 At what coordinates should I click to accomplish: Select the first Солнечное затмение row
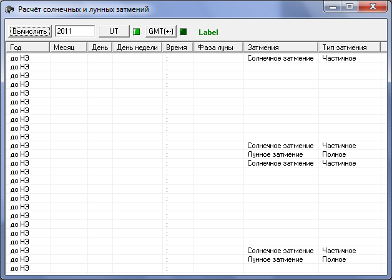tap(280, 58)
